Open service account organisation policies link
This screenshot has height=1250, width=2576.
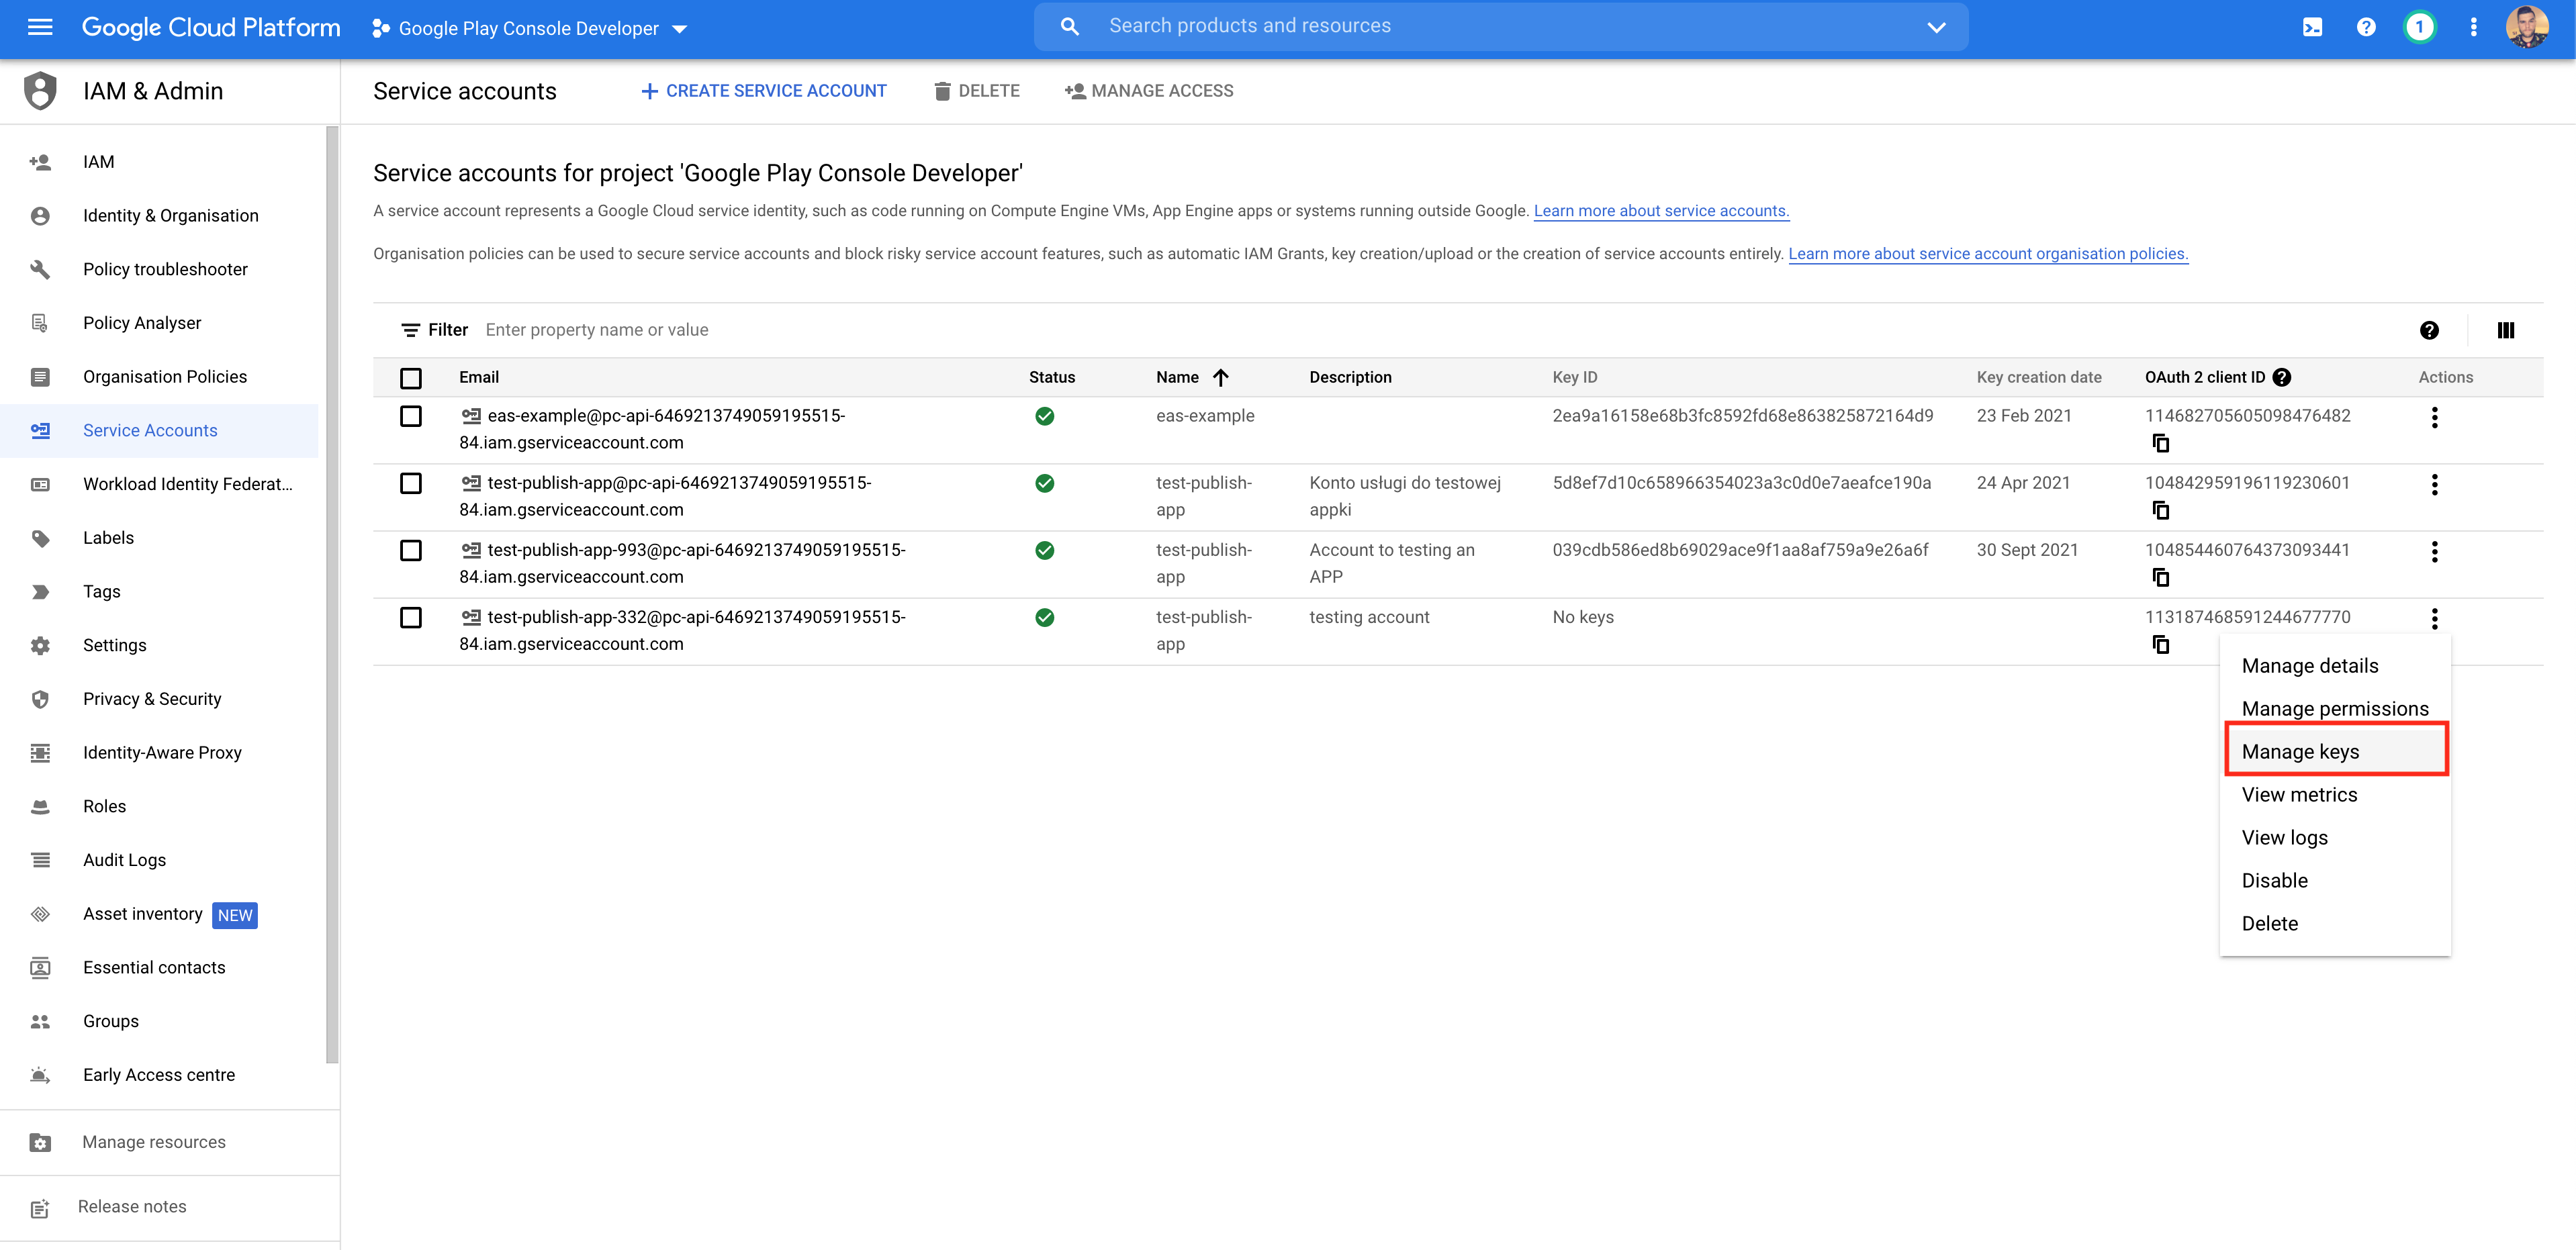click(1987, 254)
